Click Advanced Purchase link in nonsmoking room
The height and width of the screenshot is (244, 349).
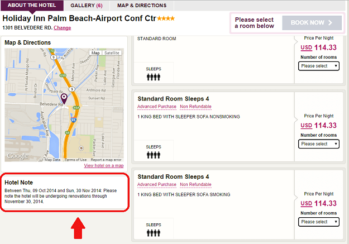[x=156, y=107]
